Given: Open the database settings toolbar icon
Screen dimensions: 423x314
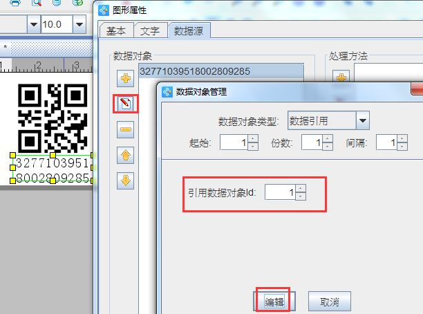Looking at the screenshot, I should pyautogui.click(x=56, y=3).
